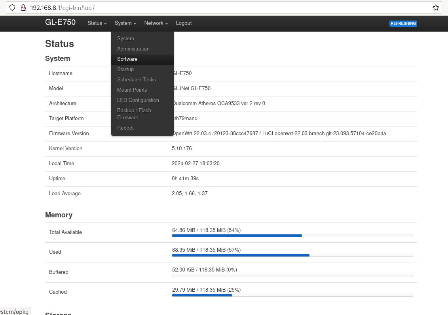Select Software from the System menu
448x315 pixels.
(x=127, y=59)
